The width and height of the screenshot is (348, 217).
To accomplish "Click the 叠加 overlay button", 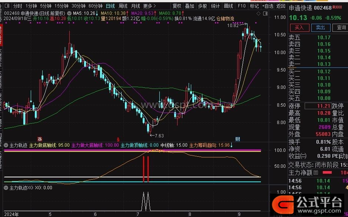I will click(x=189, y=6).
